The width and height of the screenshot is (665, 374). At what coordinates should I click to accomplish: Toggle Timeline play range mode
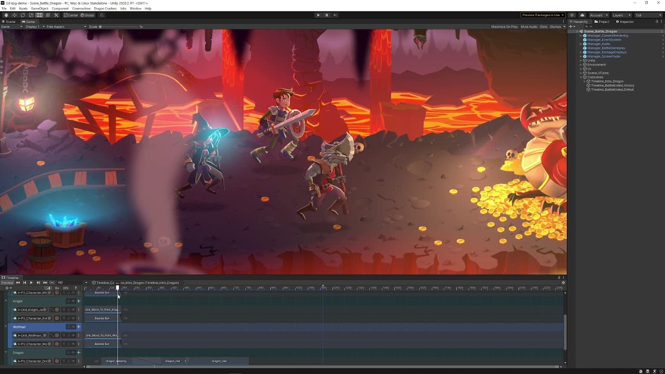click(52, 283)
